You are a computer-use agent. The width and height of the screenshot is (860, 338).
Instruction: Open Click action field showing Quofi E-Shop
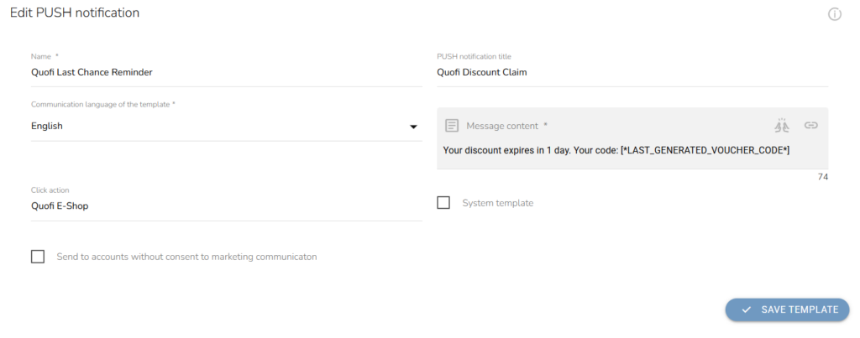[227, 206]
